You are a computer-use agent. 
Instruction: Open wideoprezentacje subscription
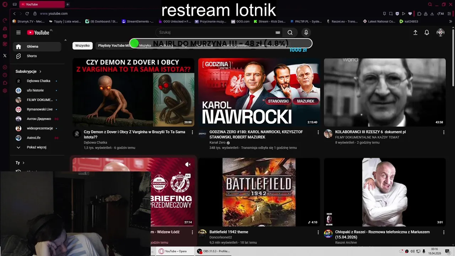coord(37,128)
